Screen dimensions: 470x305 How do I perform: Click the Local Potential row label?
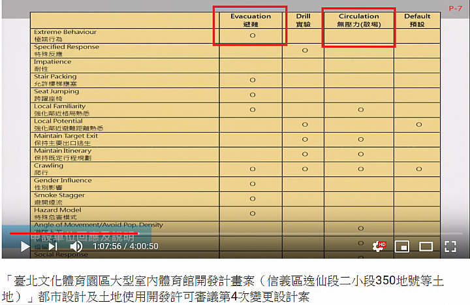tap(69, 125)
